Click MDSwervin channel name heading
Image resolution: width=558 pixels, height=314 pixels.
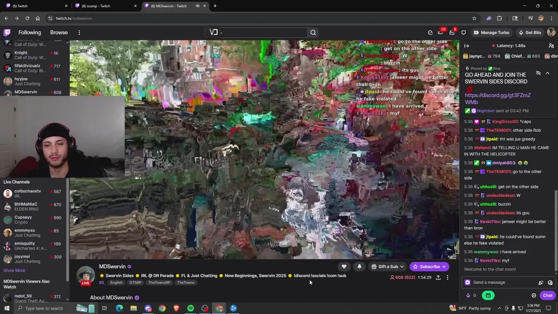112,266
